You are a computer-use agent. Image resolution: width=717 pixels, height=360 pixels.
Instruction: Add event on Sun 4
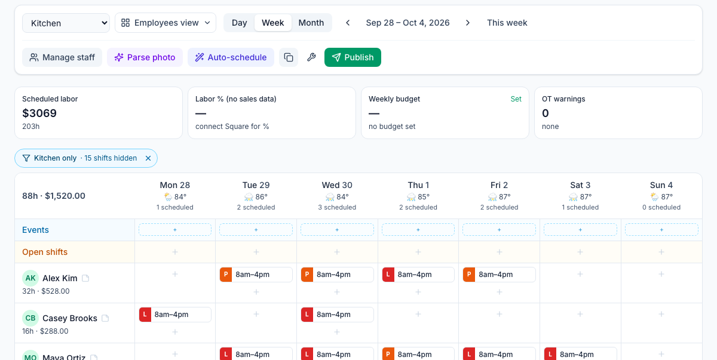pos(661,230)
